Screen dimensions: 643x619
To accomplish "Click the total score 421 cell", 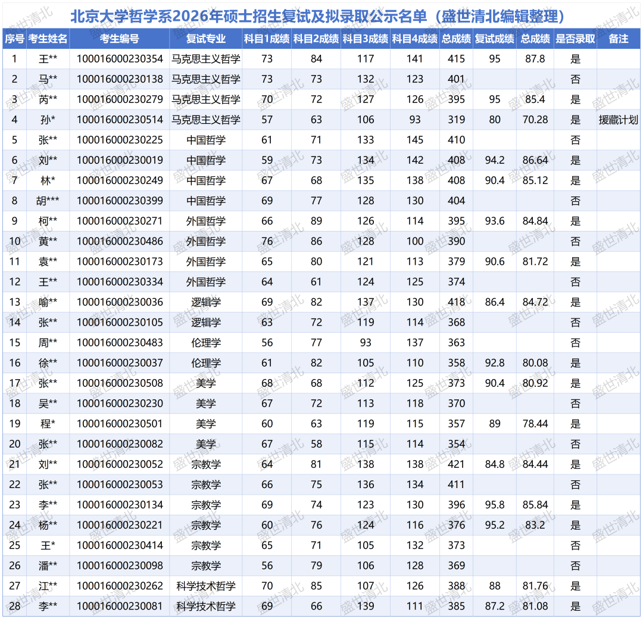I will (x=457, y=464).
